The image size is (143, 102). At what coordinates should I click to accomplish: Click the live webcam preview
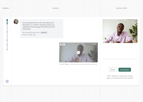120,31
